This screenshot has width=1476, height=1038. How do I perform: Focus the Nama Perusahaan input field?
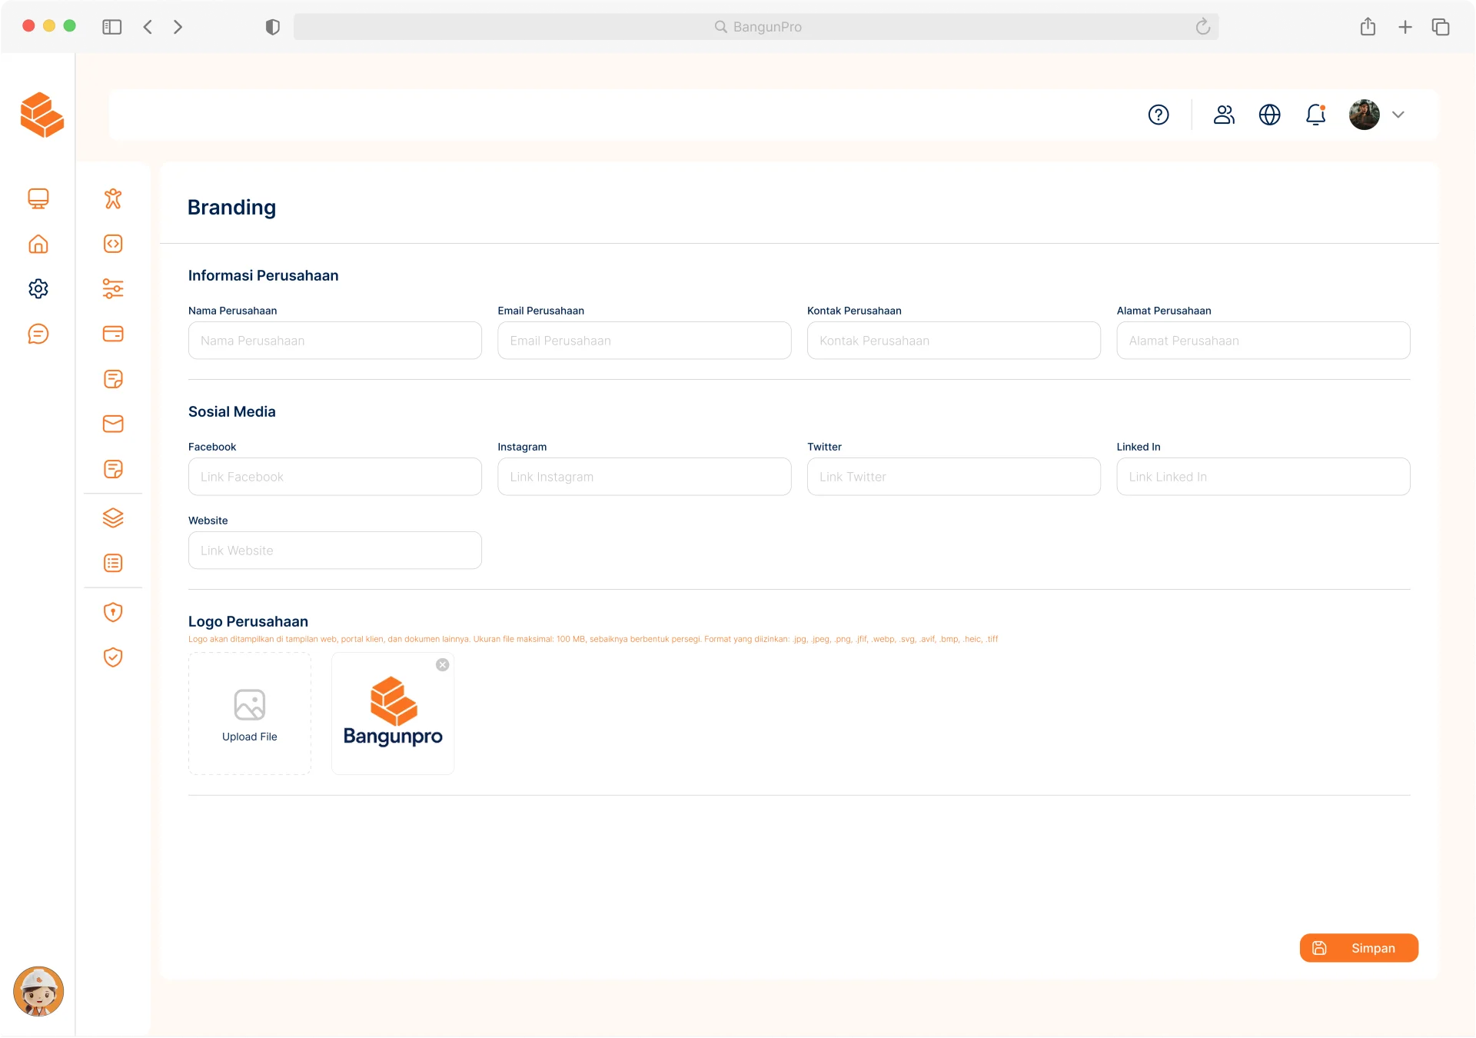tap(335, 341)
